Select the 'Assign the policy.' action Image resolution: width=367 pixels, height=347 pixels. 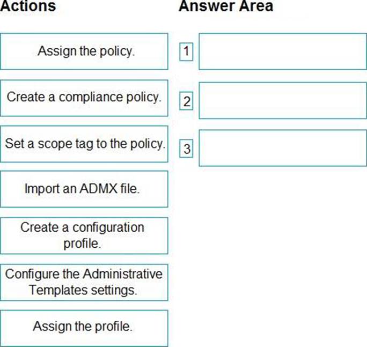coord(84,51)
